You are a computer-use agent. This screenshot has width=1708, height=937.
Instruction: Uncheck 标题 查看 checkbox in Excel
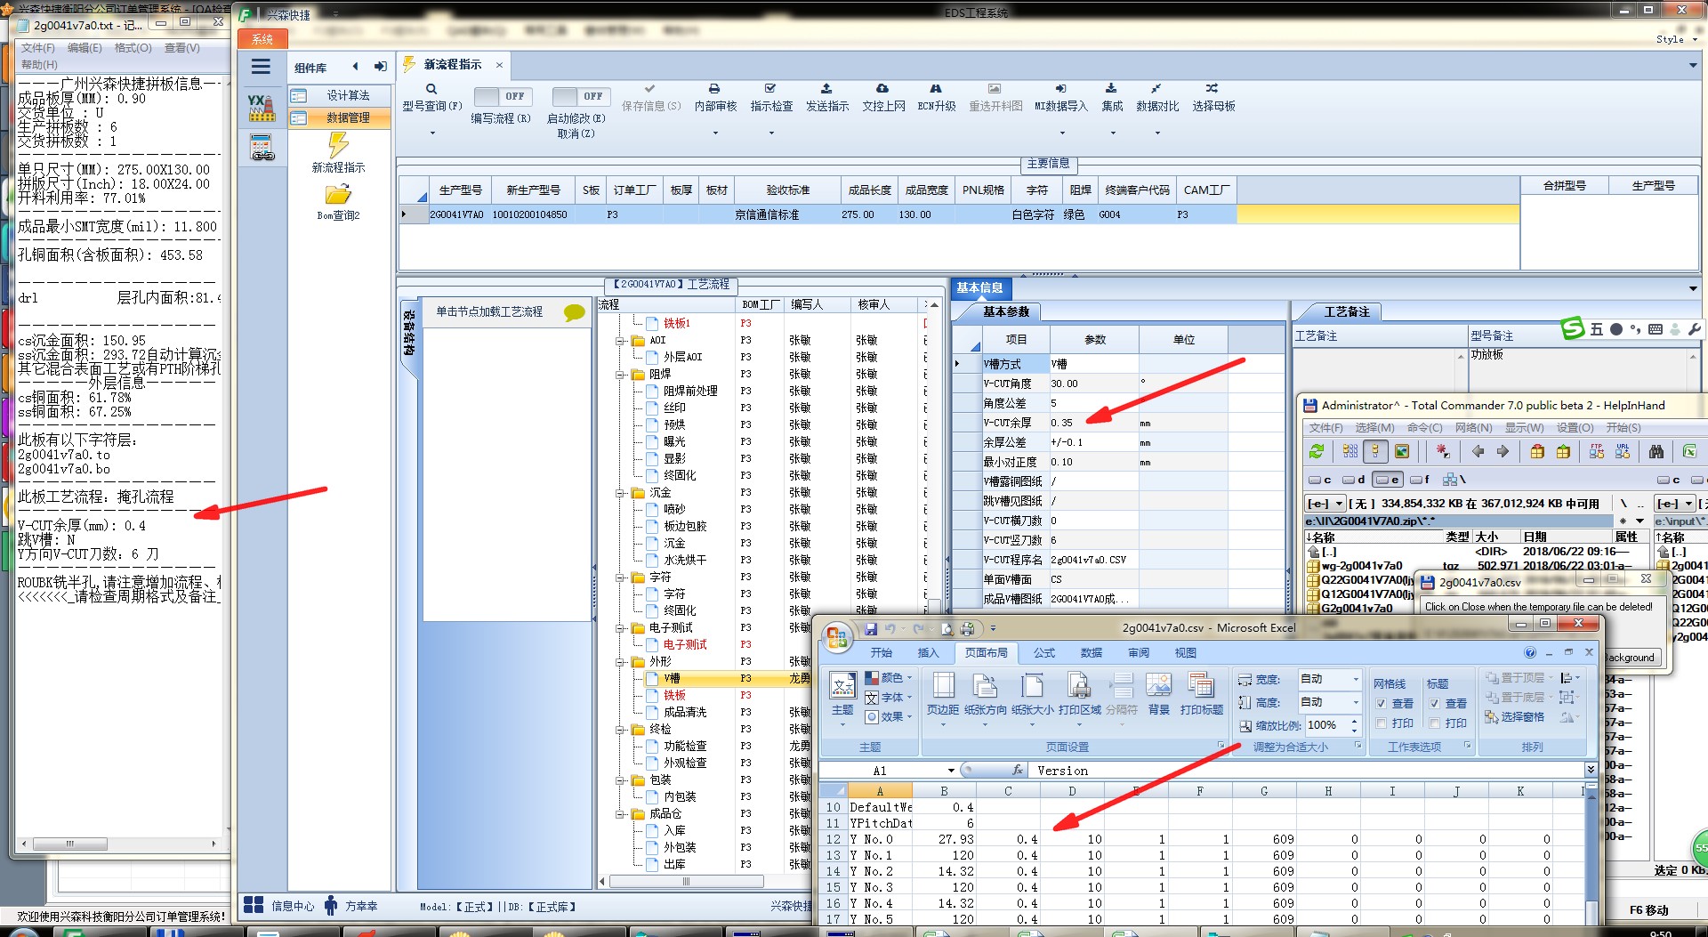coord(1434,704)
